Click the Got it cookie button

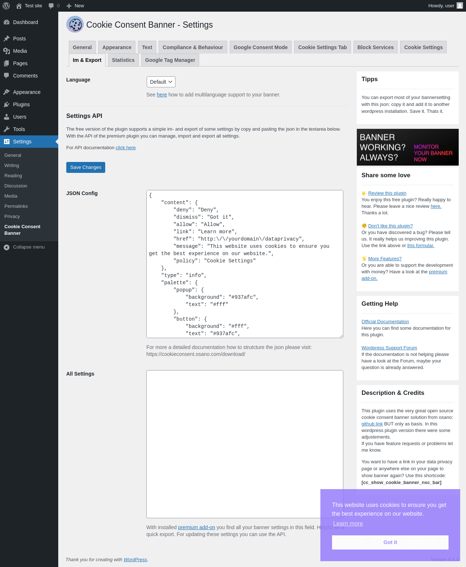coord(390,542)
